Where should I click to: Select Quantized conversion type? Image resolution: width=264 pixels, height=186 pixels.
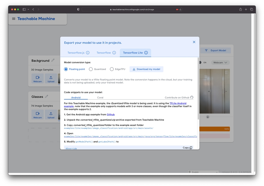(x=91, y=69)
